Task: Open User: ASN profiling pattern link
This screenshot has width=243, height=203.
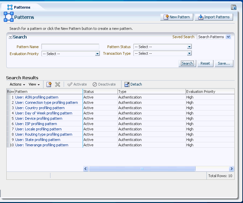Action: [37, 98]
